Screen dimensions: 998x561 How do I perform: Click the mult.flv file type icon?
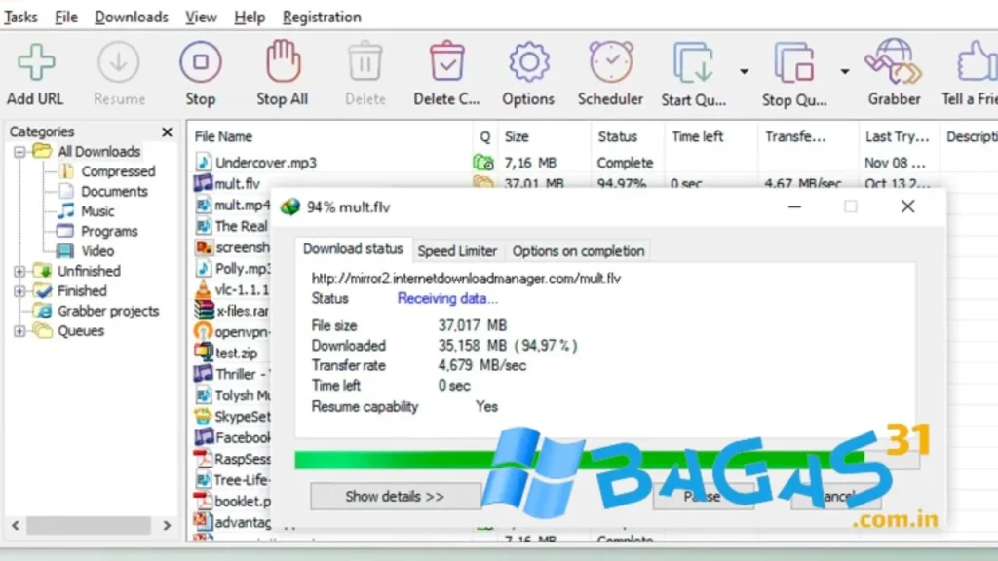coord(203,183)
